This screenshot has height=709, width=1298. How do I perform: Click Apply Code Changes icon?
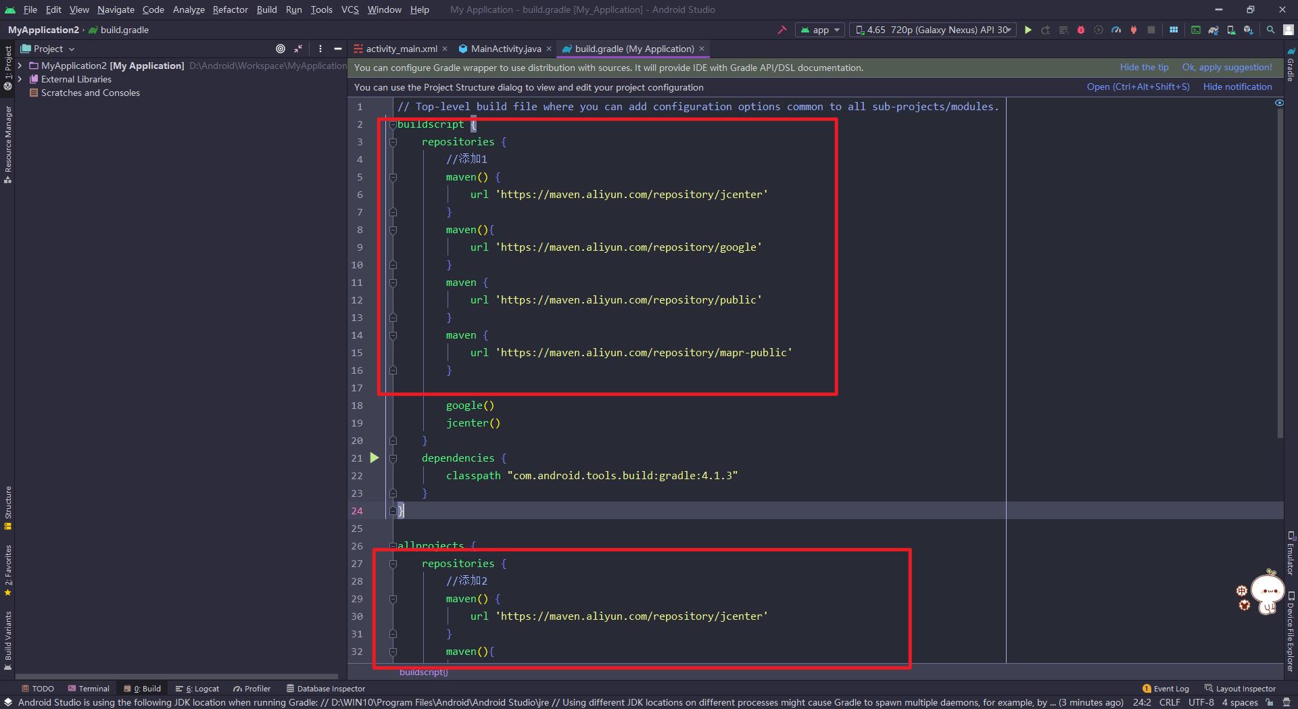click(1063, 30)
